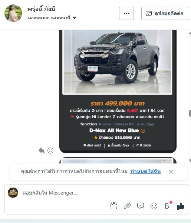
Task: Click the conversation scrollbar thumb
Action: tap(190, 113)
